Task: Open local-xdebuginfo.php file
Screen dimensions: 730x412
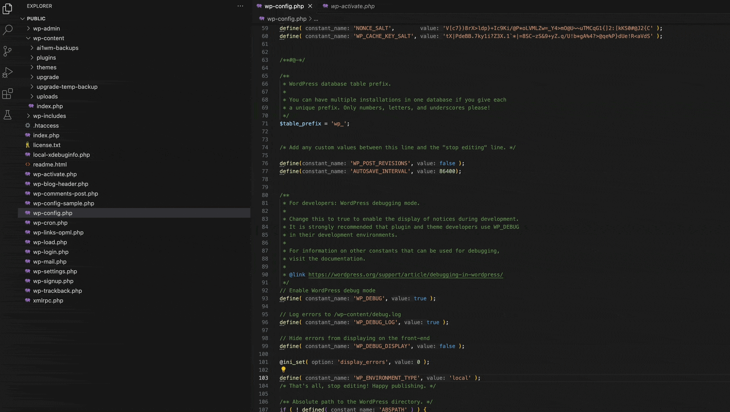Action: 61,155
